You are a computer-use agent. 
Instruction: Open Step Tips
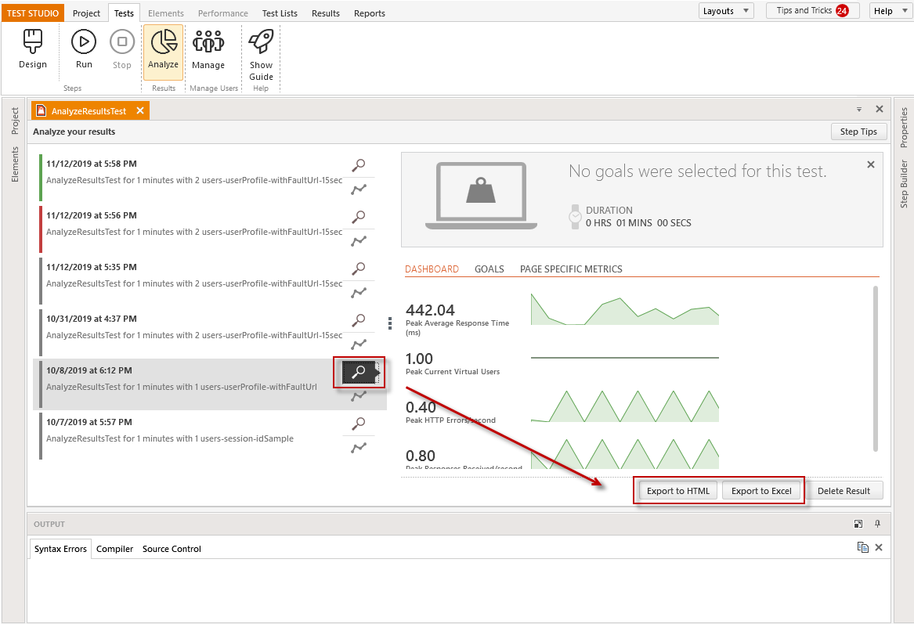[x=858, y=132]
